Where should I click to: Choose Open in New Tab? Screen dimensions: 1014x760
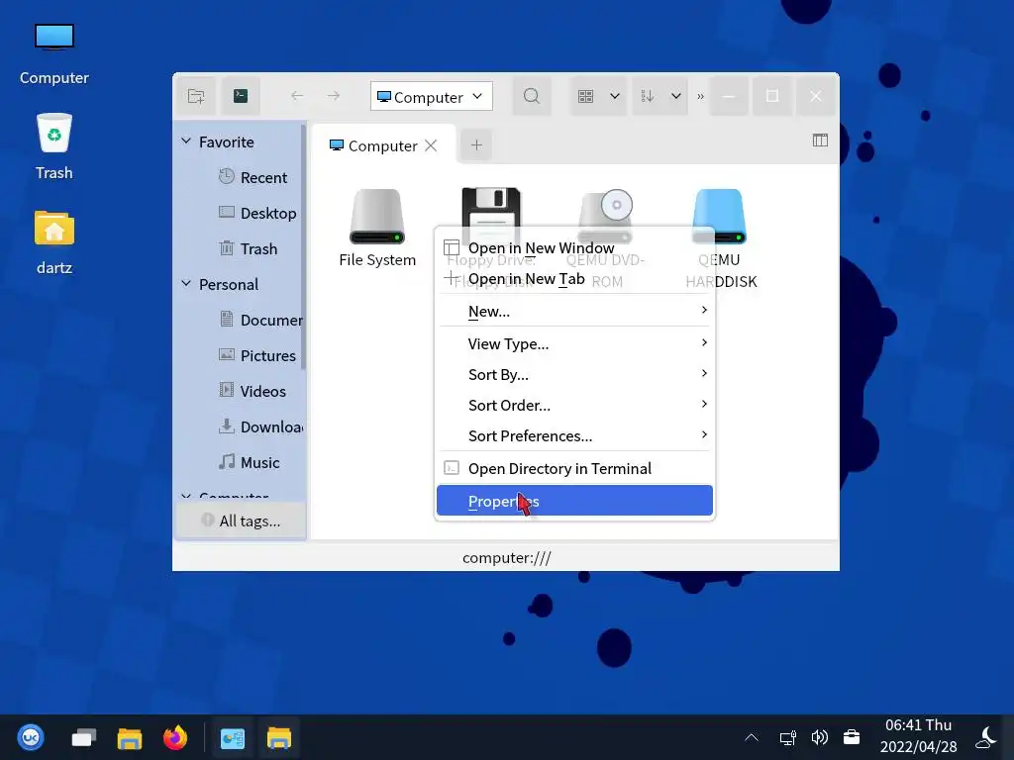point(574,278)
